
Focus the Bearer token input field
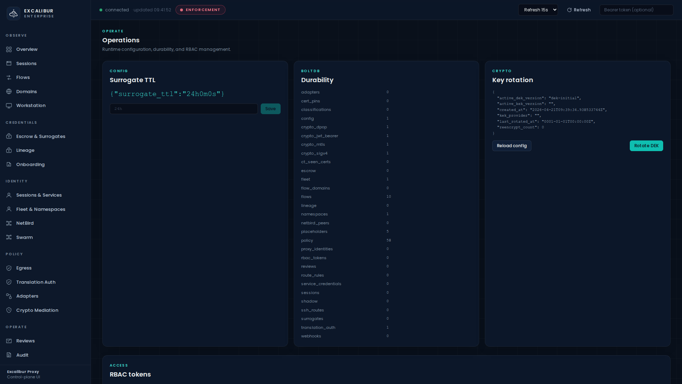coord(636,10)
